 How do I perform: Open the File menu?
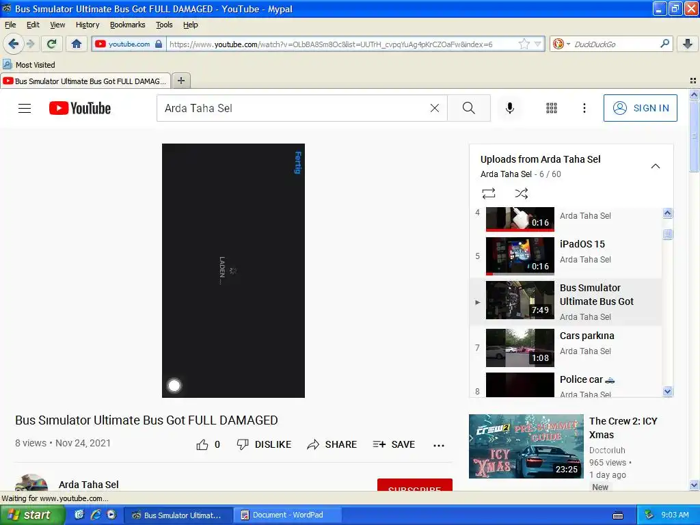10,25
